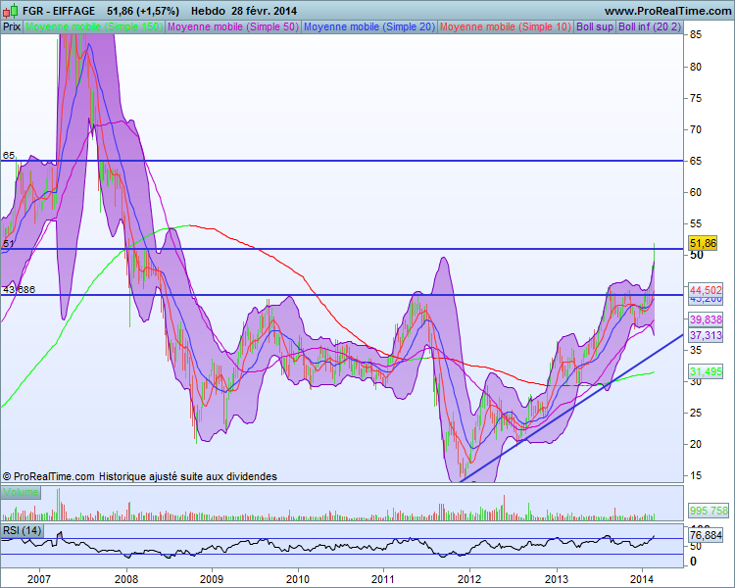Image resolution: width=735 pixels, height=588 pixels.
Task: Click the 76,884 RSI value label
Action: (x=706, y=535)
